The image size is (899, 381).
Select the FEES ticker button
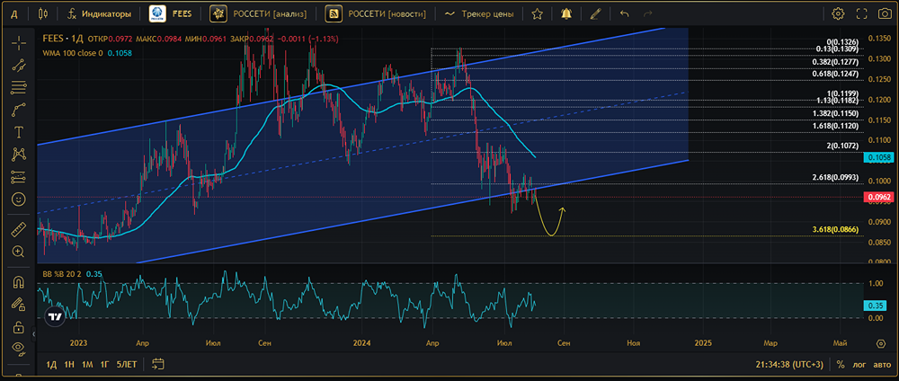pos(171,13)
